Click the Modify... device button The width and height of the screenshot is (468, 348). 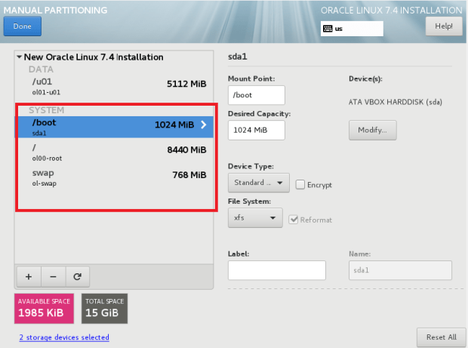coord(372,130)
